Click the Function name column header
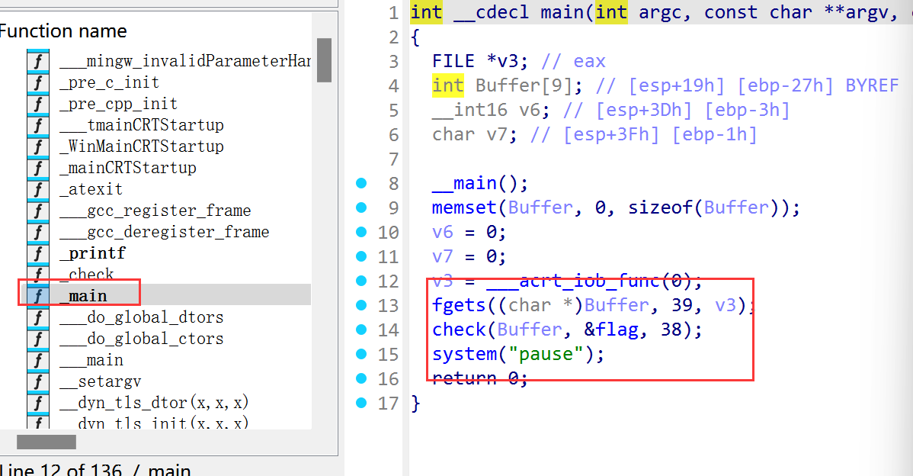 [65, 31]
